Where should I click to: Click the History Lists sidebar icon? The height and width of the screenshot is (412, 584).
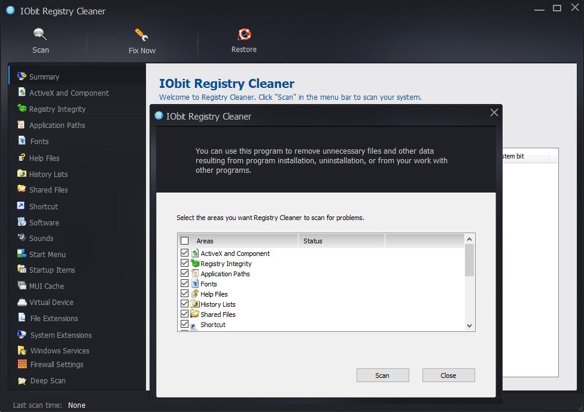click(22, 173)
